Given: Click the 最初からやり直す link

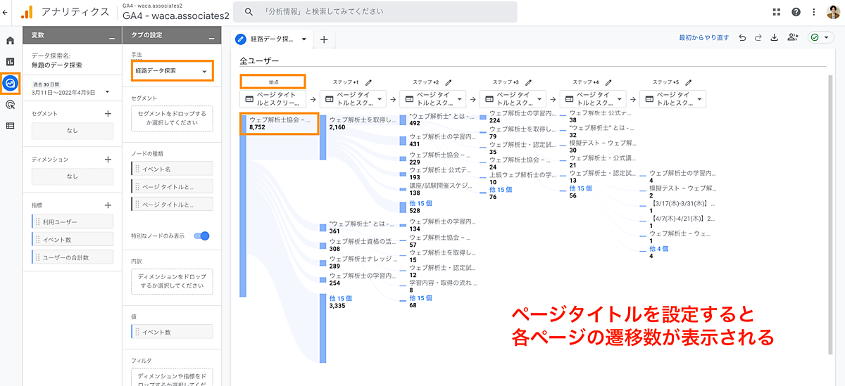Looking at the screenshot, I should tap(703, 38).
